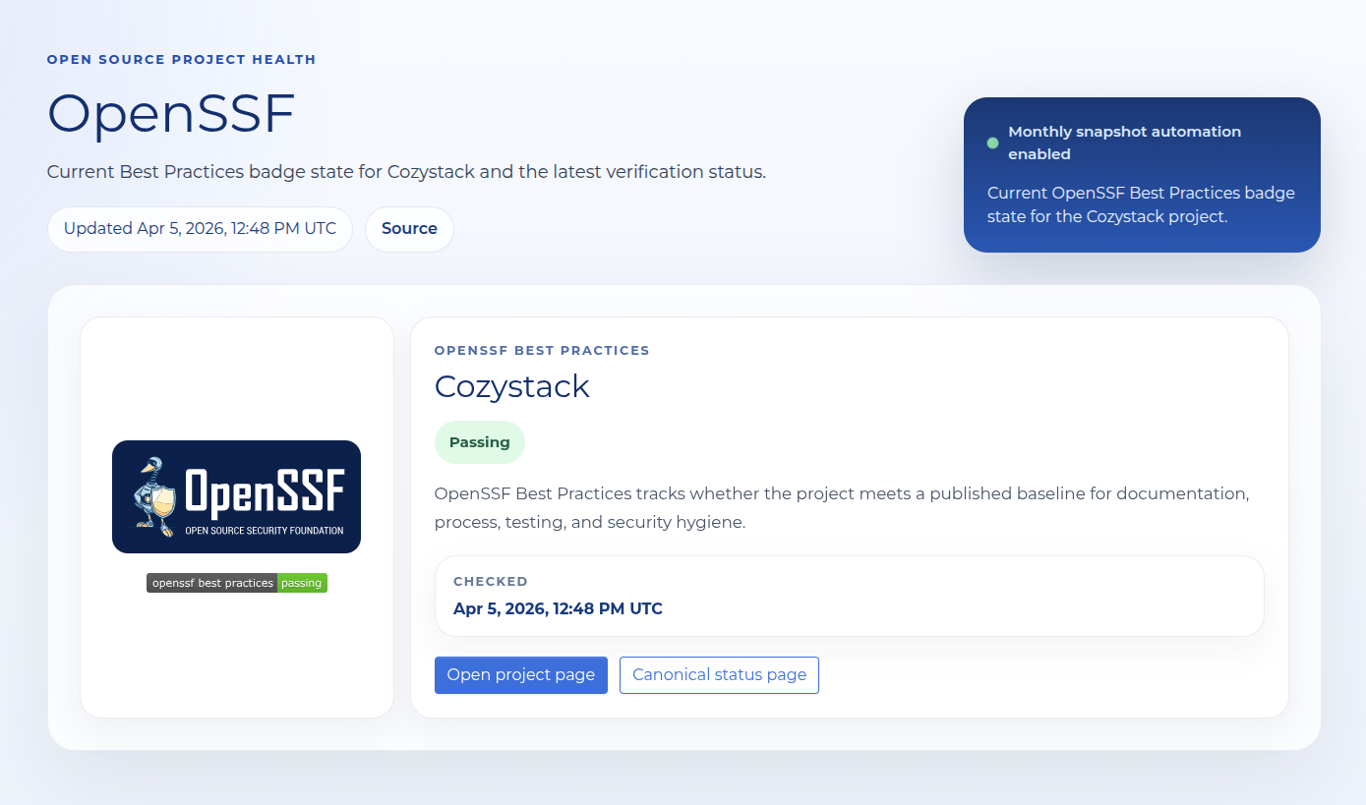Click the CHECKED date panel
The width and height of the screenshot is (1366, 805).
[849, 595]
